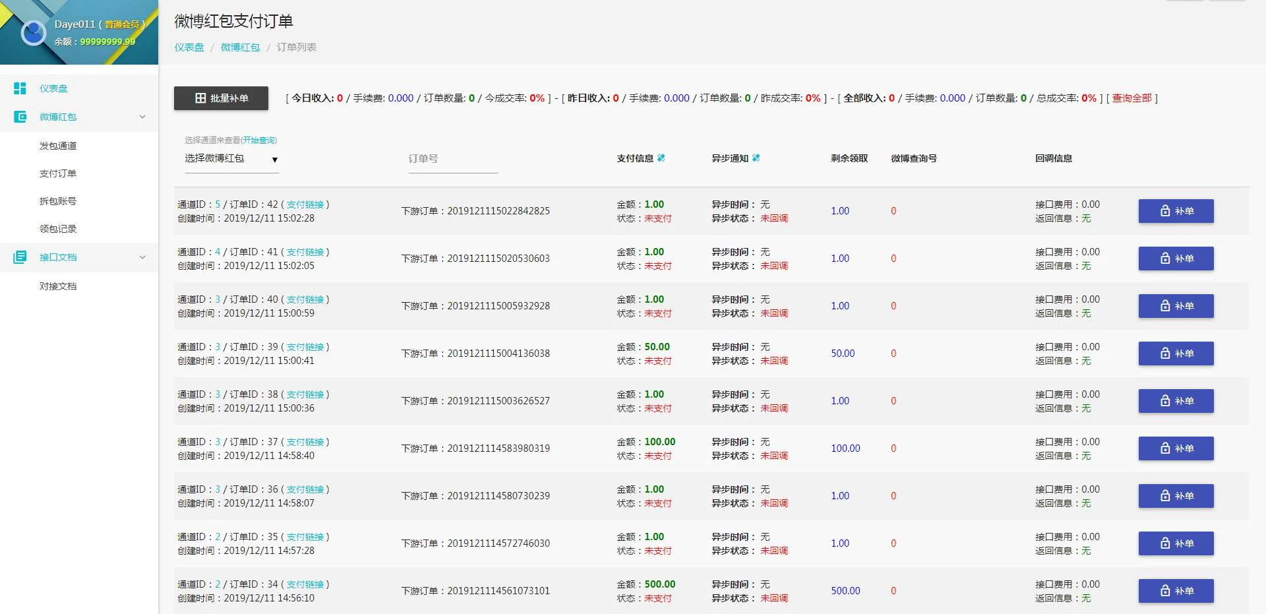Click the user avatar circle icon

pos(33,32)
